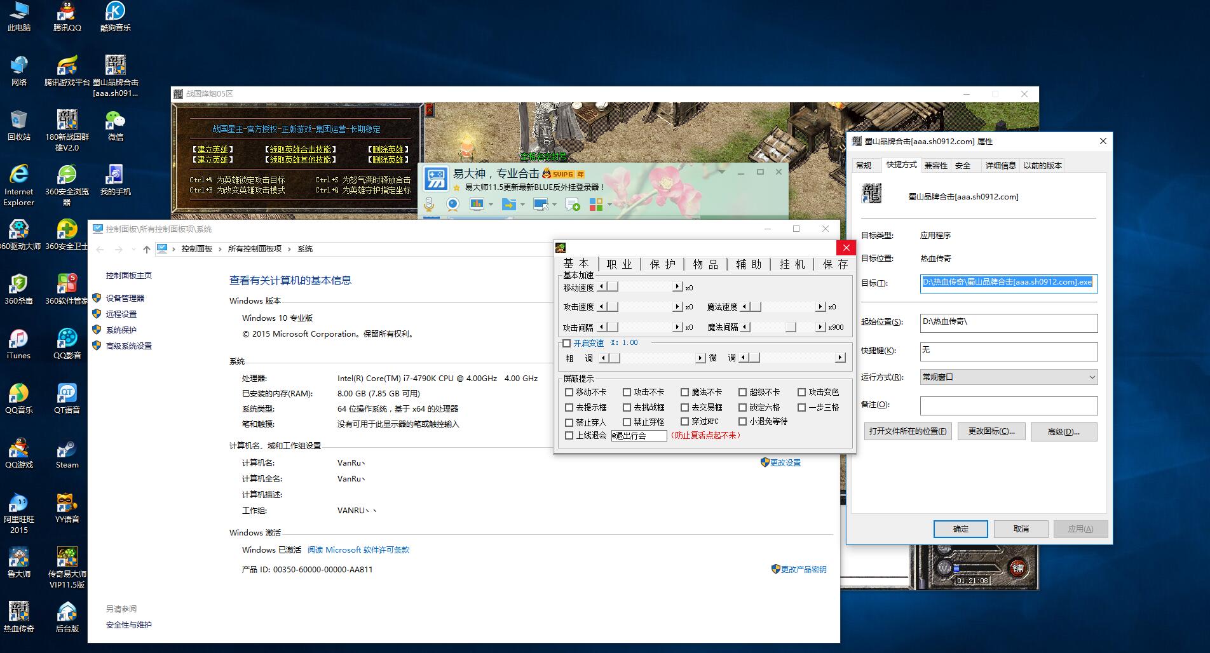This screenshot has width=1210, height=653.
Task: Open the 我的手机 desktop icon
Action: coord(115,180)
